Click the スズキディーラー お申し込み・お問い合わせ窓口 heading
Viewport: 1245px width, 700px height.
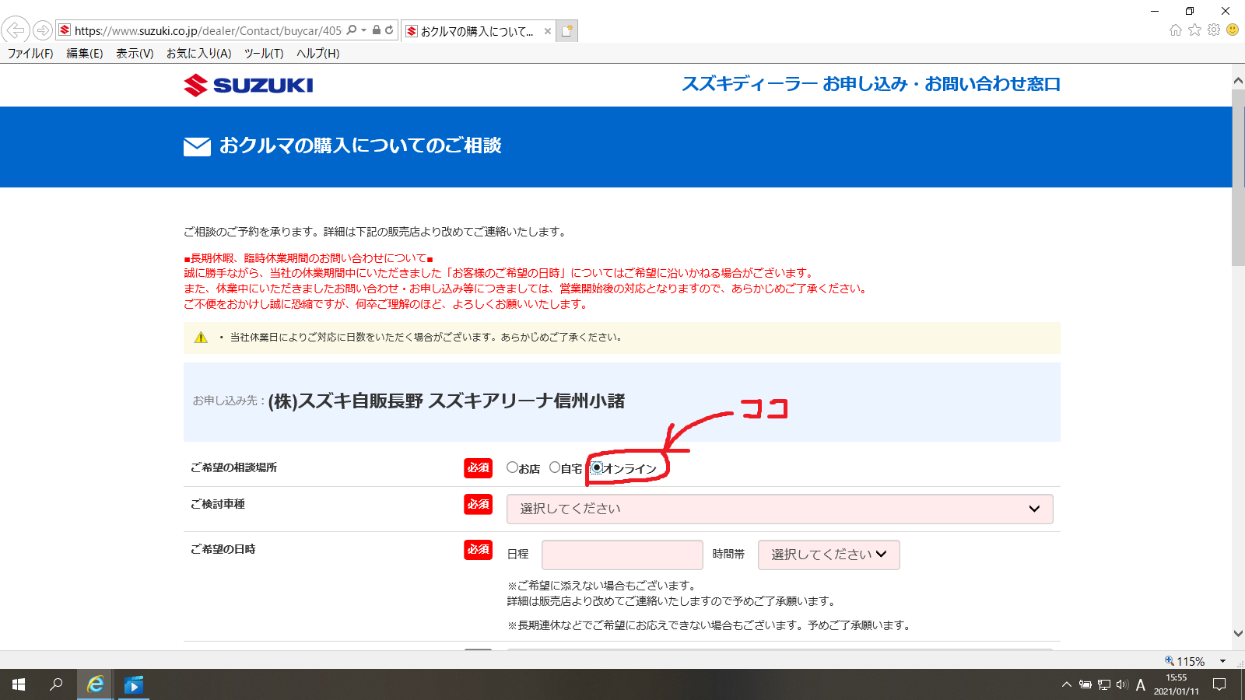(x=871, y=84)
